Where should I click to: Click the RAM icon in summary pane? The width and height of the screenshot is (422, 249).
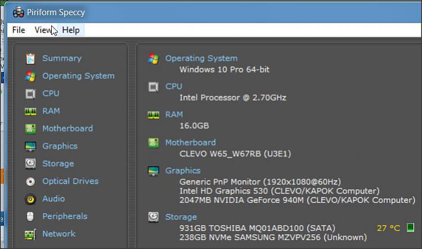tap(154, 115)
